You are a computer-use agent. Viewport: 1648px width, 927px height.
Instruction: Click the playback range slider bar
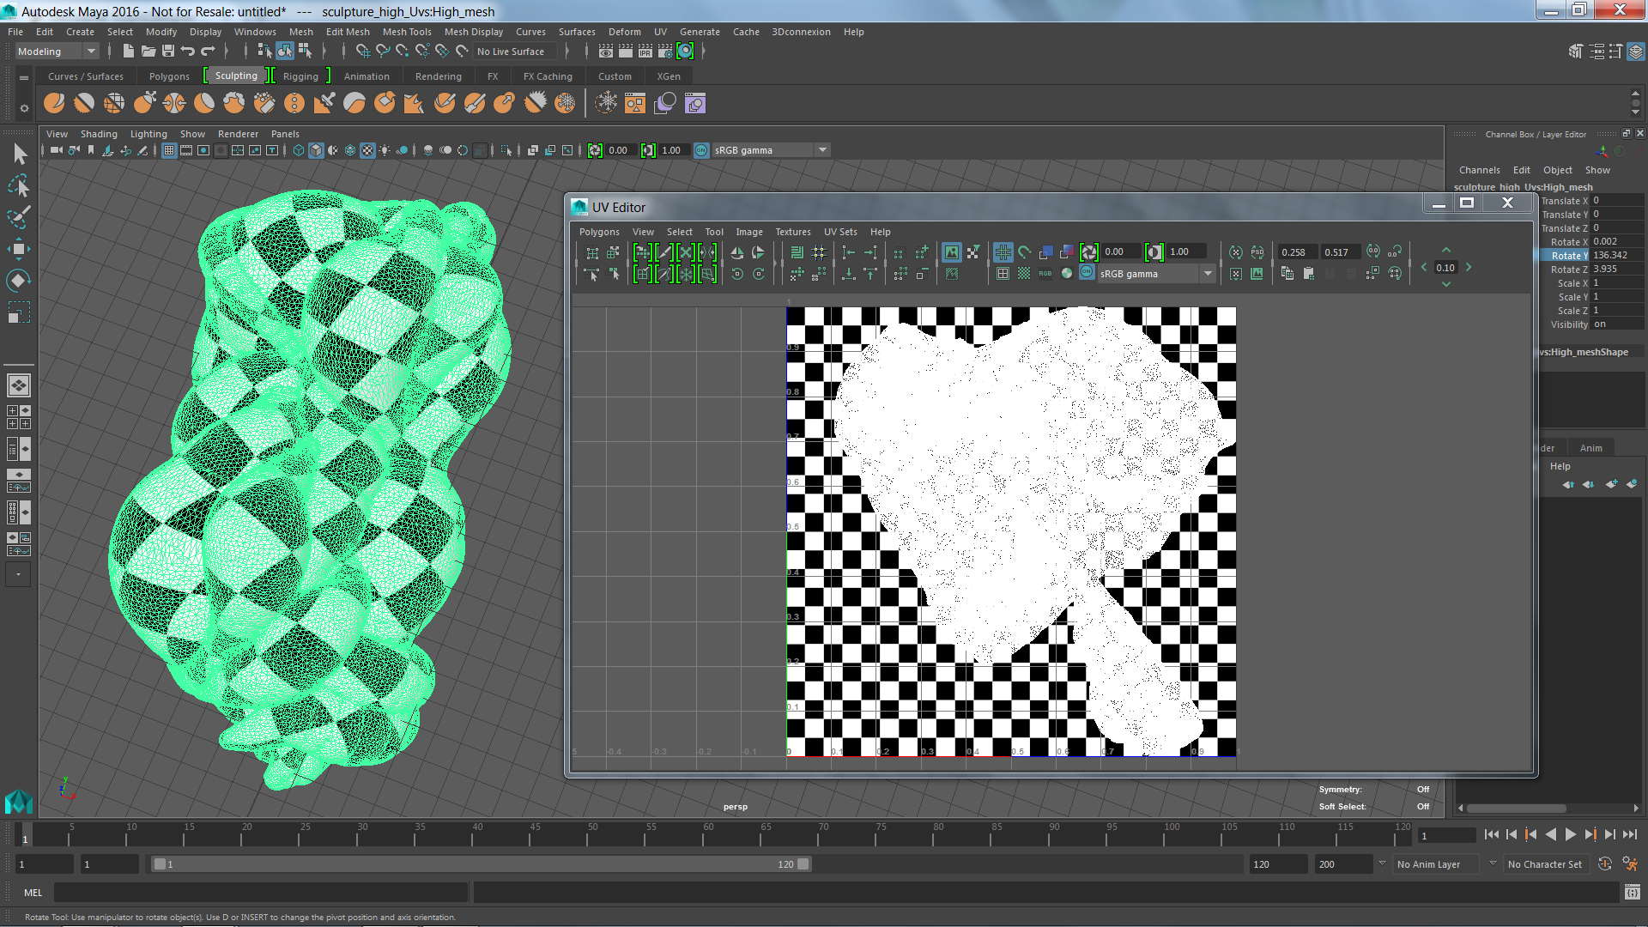(481, 864)
